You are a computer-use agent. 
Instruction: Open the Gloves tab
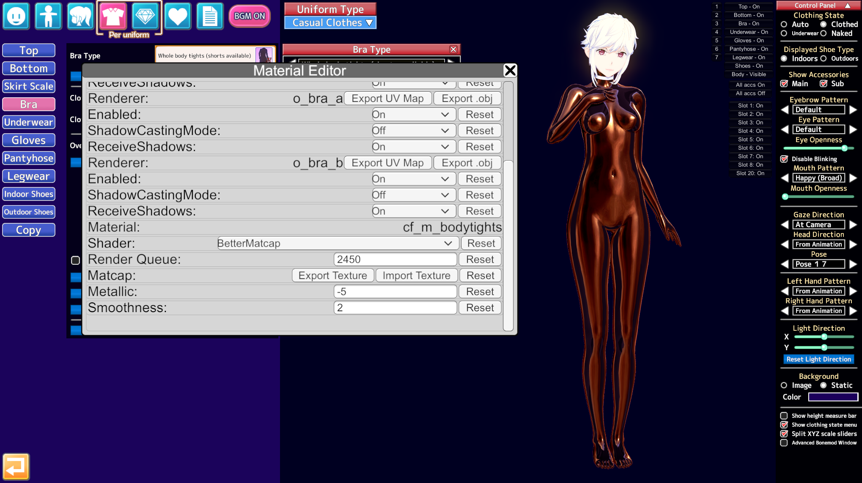pos(29,140)
